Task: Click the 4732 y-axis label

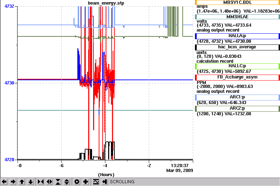Action: [x=9, y=6]
